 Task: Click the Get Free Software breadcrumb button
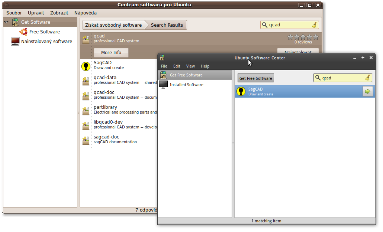point(256,78)
